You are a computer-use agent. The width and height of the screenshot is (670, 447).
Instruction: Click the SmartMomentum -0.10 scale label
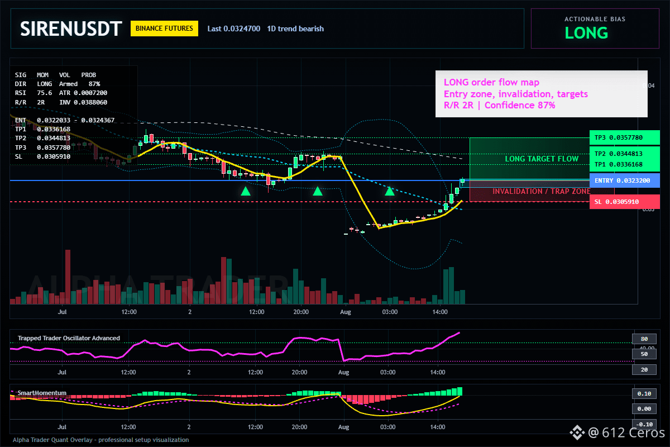point(644,424)
